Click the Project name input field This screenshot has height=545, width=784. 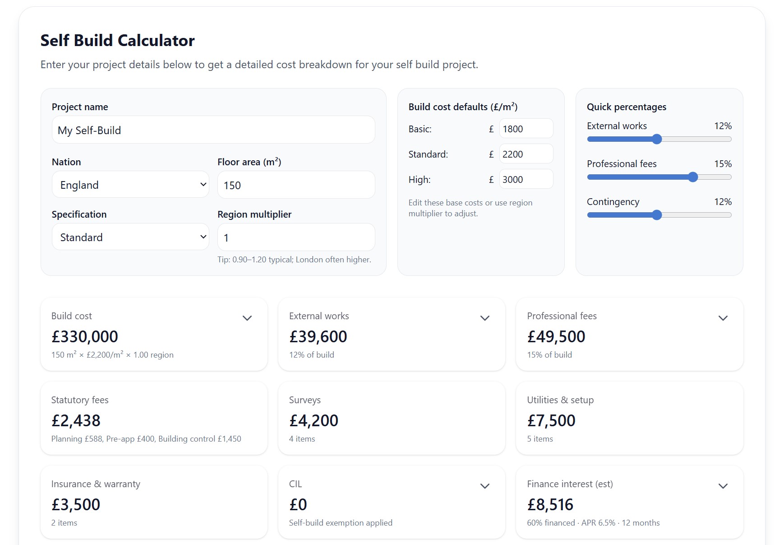coord(213,130)
